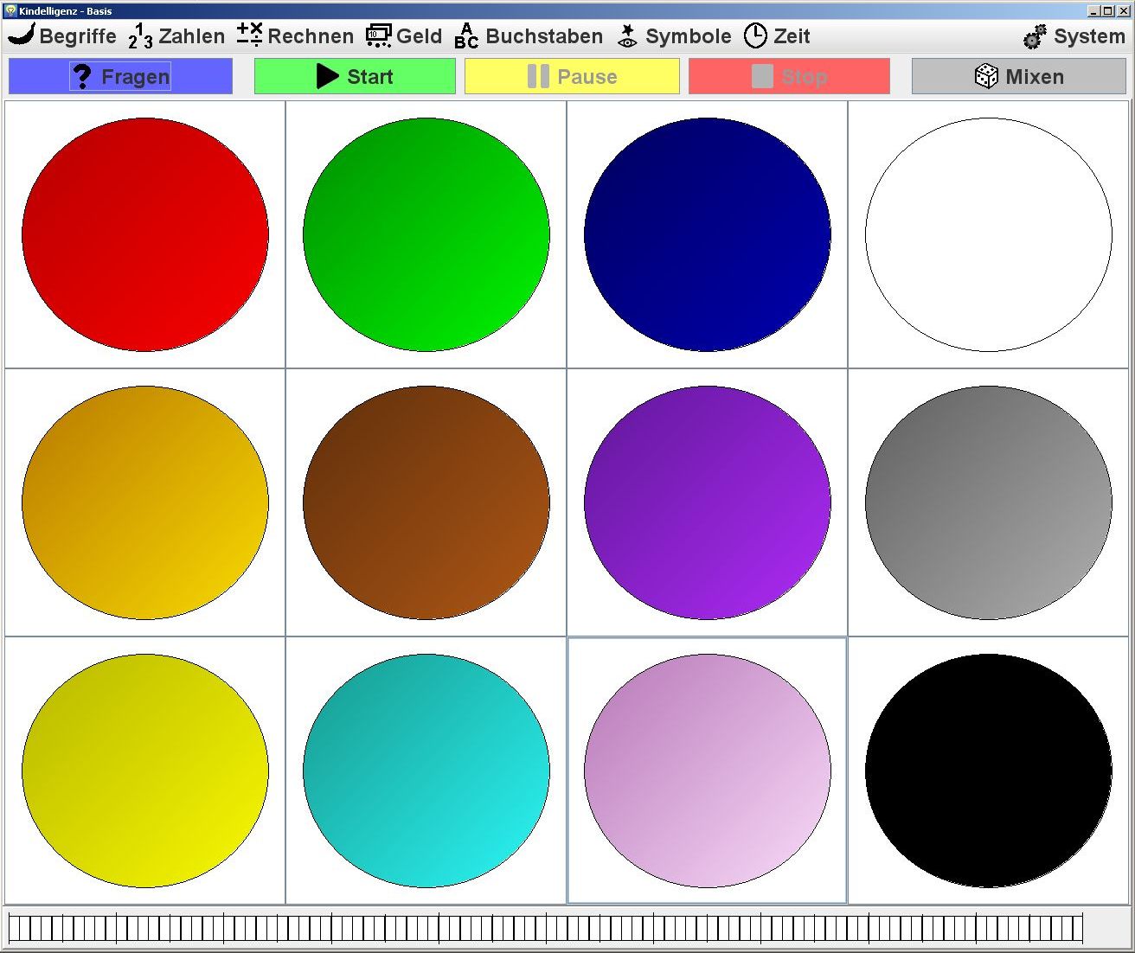Open the Zeit clock category

click(x=777, y=35)
